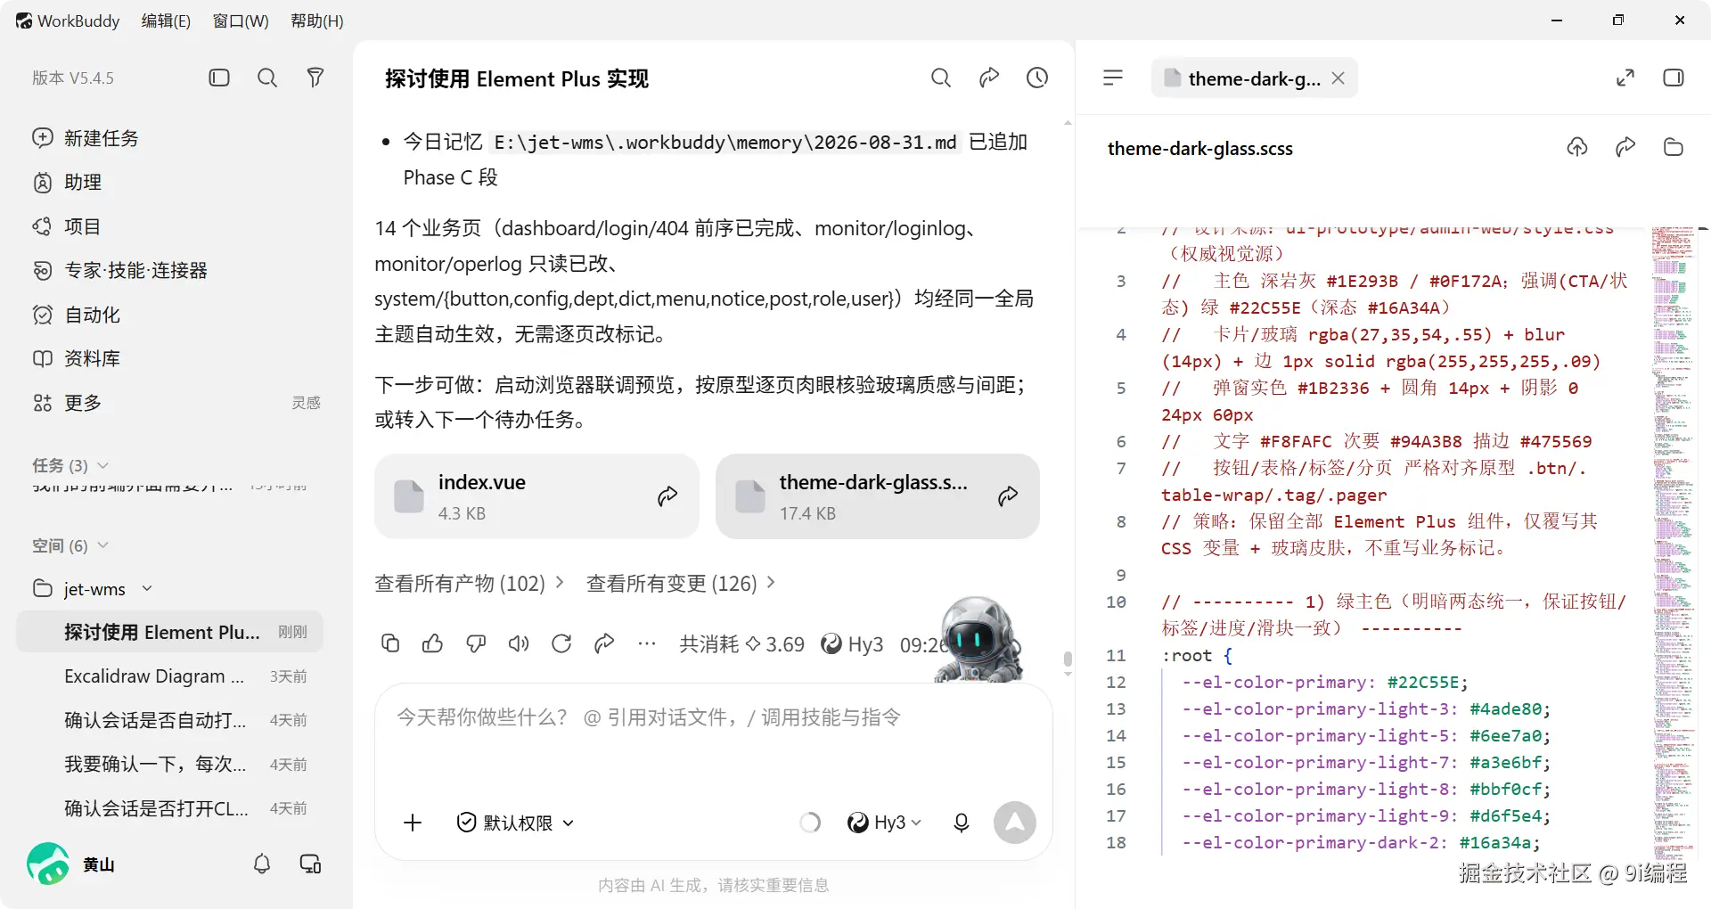
Task: Open more actions ellipsis menu
Action: 647,643
